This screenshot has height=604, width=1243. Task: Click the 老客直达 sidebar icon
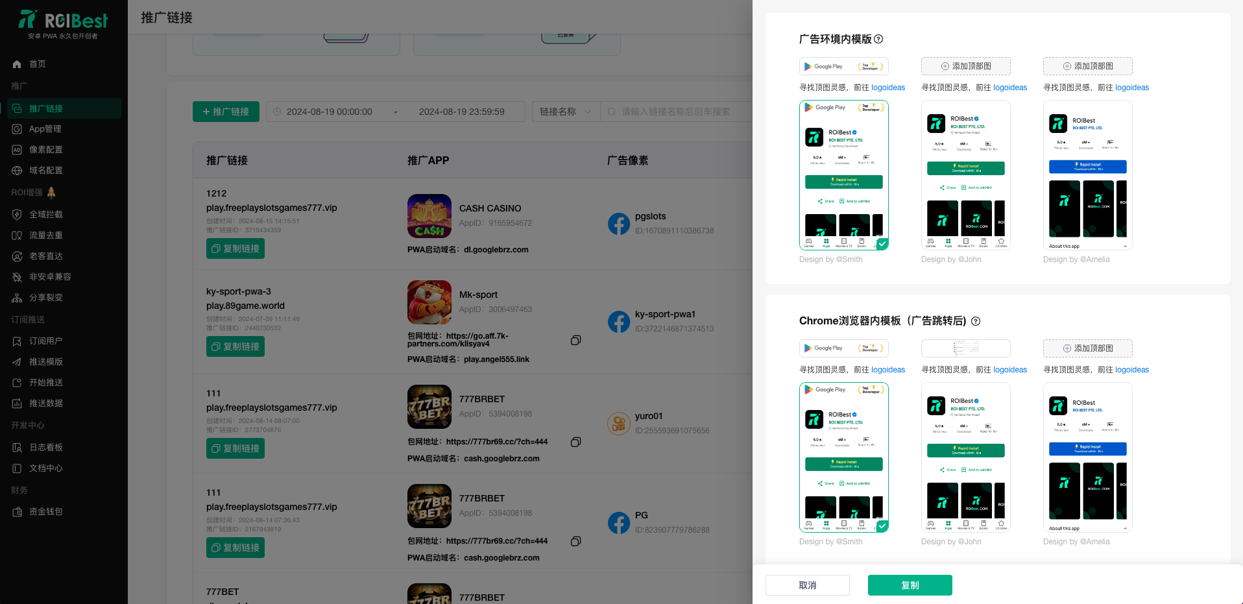coord(17,256)
